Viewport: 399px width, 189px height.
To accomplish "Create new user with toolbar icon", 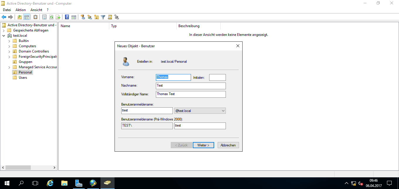I will [x=83, y=17].
